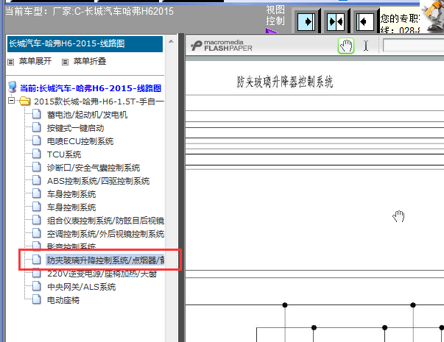Click page icon next to 电喷ECU控制系统
Screen dimensions: 444x342
(37, 140)
